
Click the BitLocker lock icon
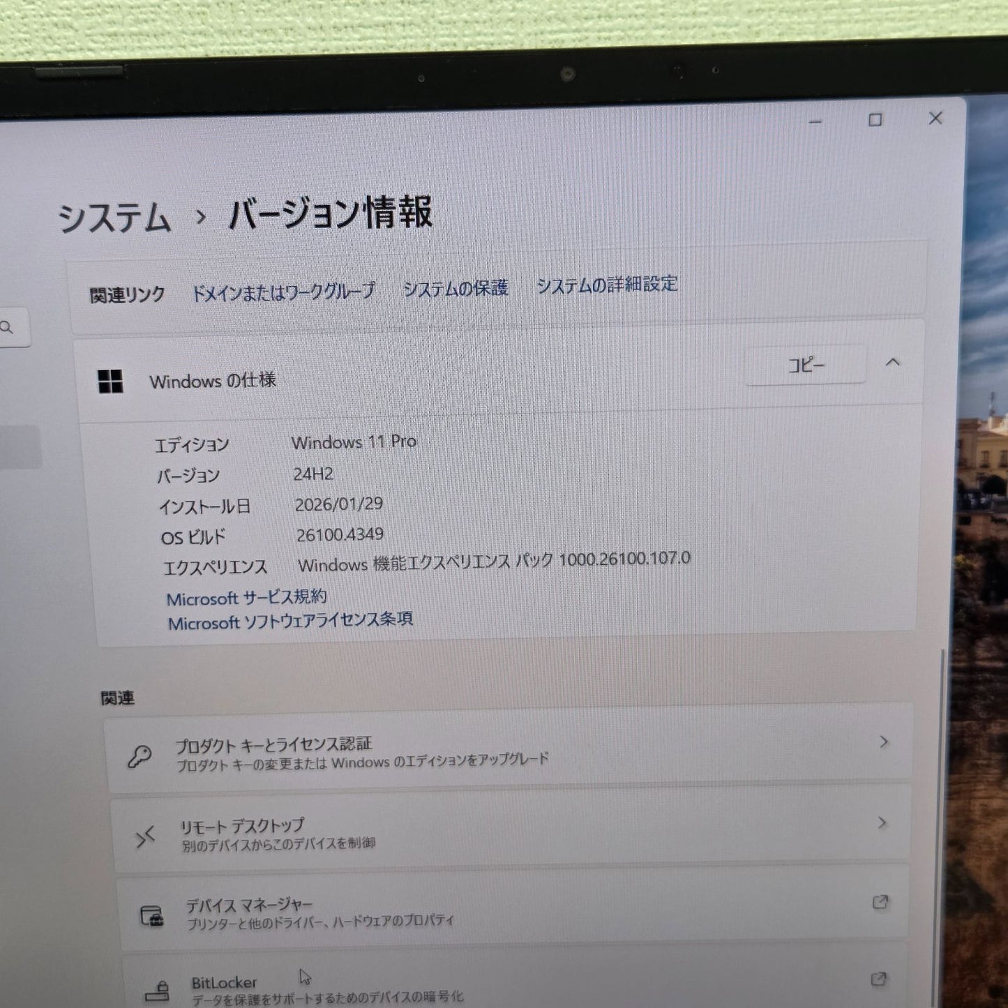point(158,991)
